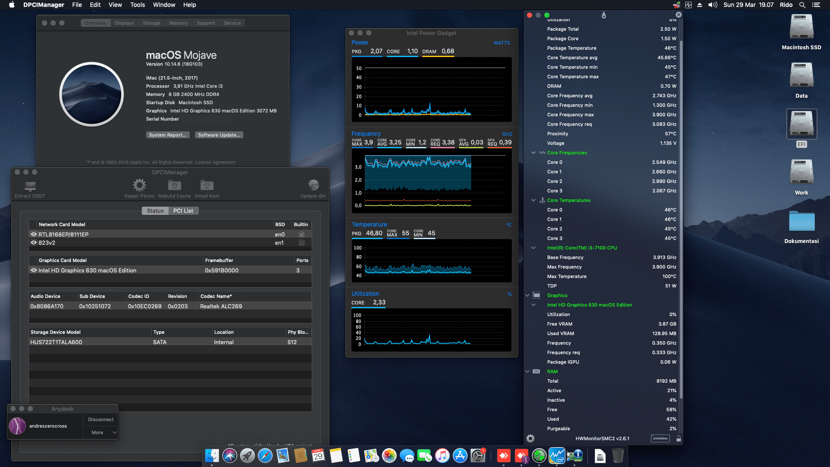Open Launchpad rocket icon in Dock
Viewport: 830px width, 467px height.
247,456
